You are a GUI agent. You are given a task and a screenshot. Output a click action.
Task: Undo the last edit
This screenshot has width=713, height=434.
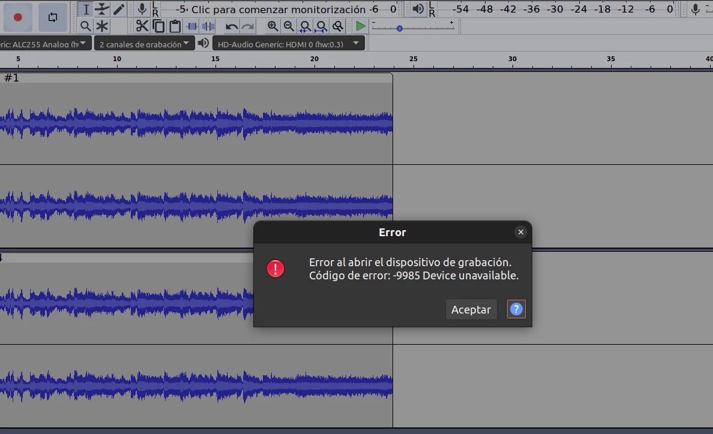coord(230,26)
